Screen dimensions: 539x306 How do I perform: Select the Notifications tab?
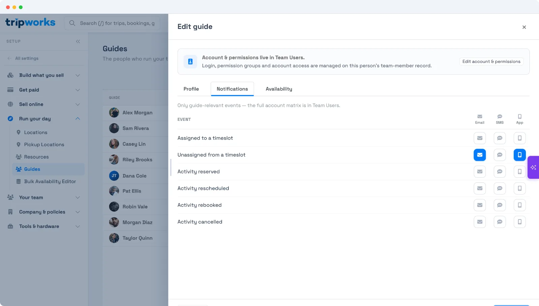tap(232, 89)
